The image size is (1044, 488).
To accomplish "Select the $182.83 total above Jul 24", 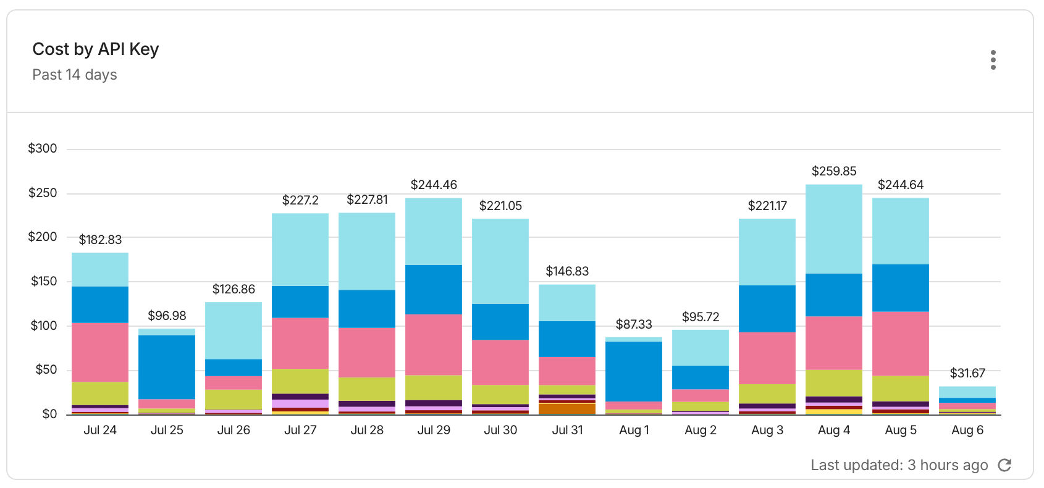I will click(100, 240).
